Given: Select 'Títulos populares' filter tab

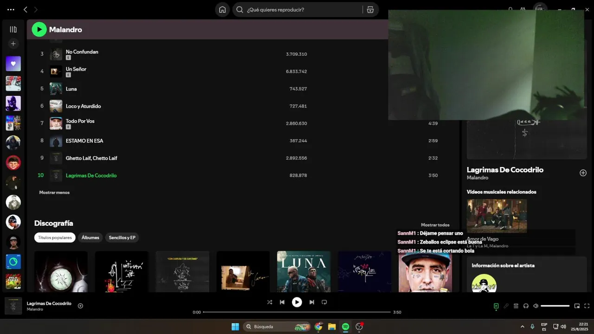Looking at the screenshot, I should (55, 238).
